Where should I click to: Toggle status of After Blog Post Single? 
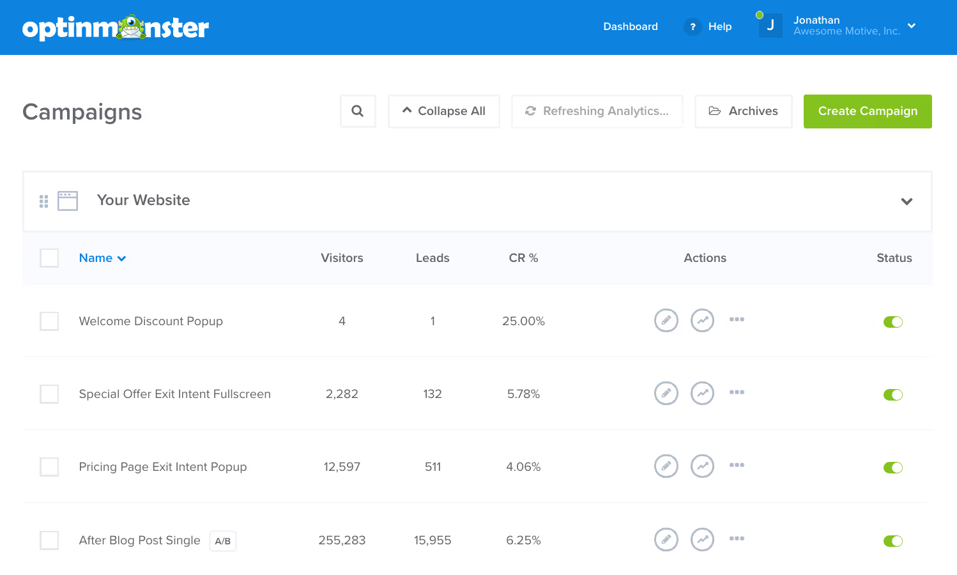(x=893, y=541)
